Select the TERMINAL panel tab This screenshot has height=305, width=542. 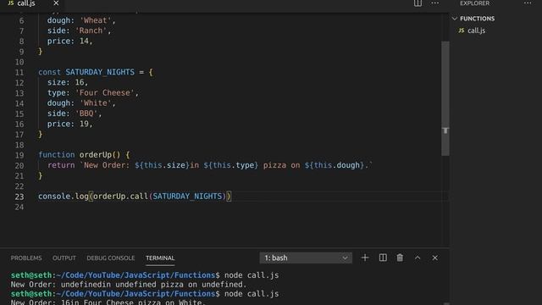160,258
